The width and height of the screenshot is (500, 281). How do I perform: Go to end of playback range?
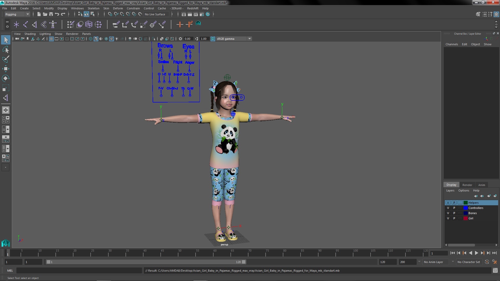coord(494,253)
